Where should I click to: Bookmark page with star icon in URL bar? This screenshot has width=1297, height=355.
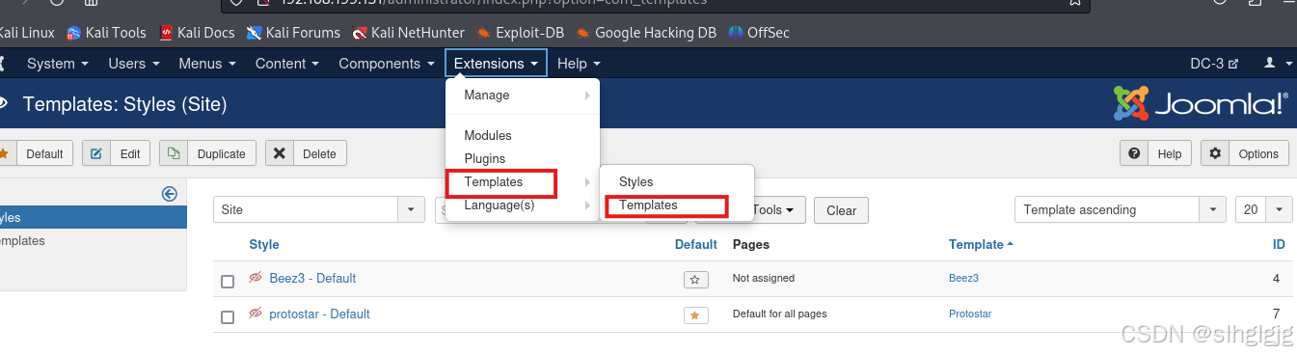1074,3
